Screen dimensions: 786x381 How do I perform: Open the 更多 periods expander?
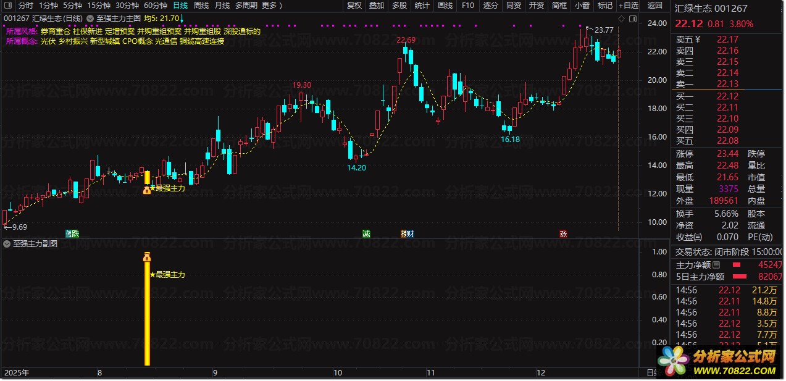272,6
